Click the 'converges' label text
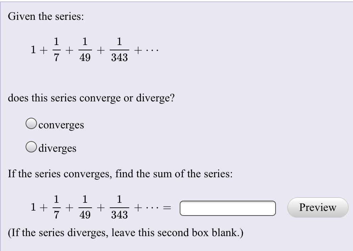This screenshot has height=251, width=353. [61, 125]
